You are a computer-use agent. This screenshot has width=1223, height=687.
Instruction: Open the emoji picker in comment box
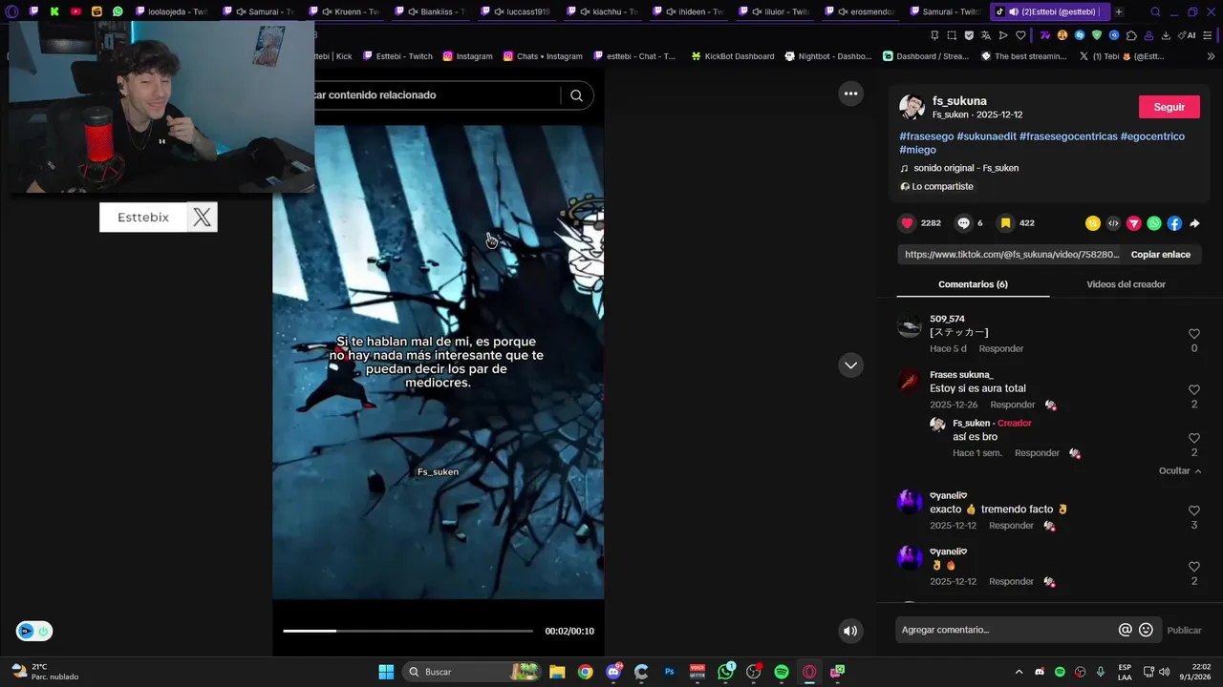point(1146,630)
